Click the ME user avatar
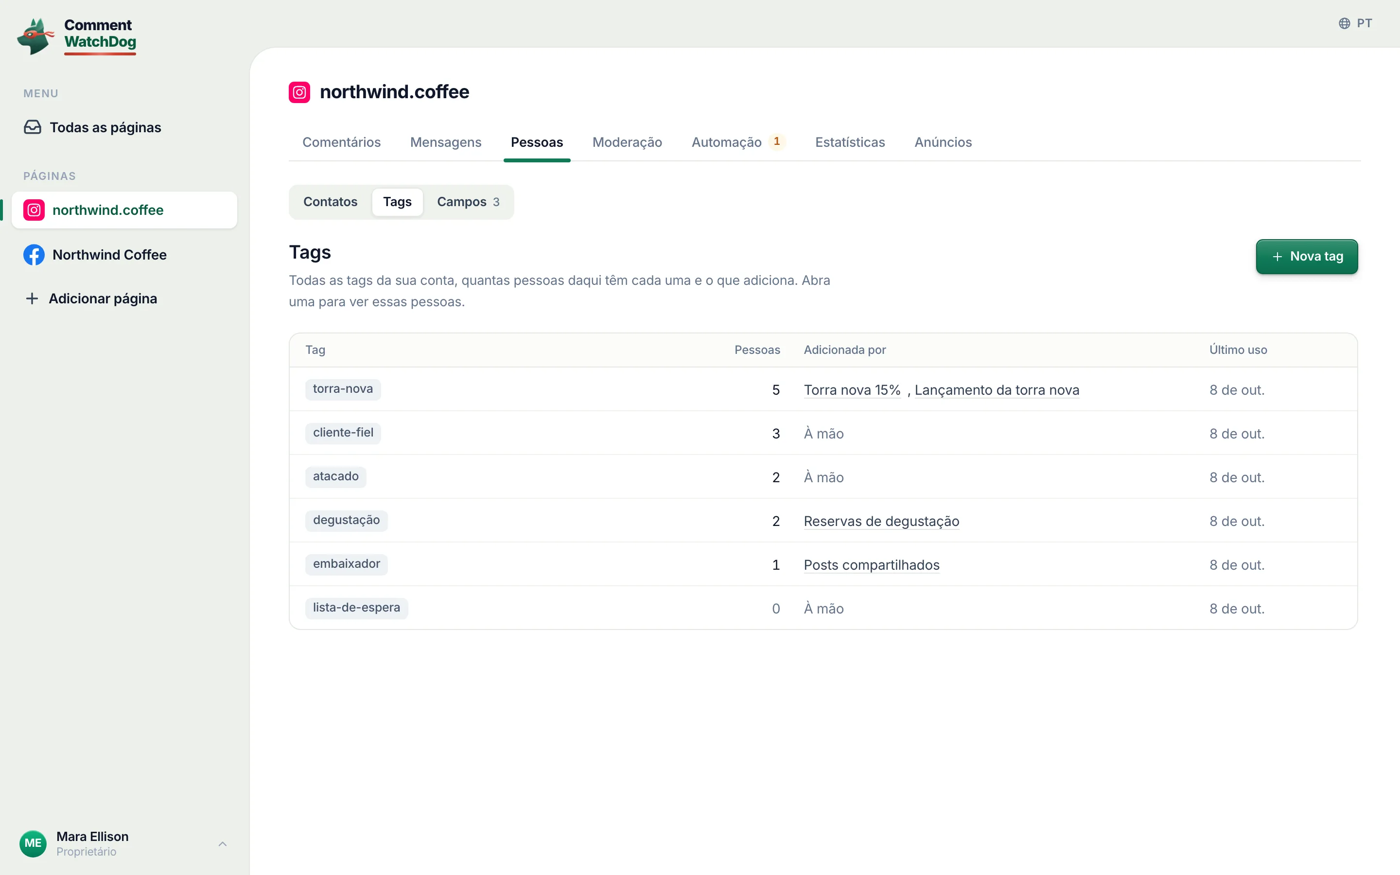The height and width of the screenshot is (875, 1400). coord(33,843)
